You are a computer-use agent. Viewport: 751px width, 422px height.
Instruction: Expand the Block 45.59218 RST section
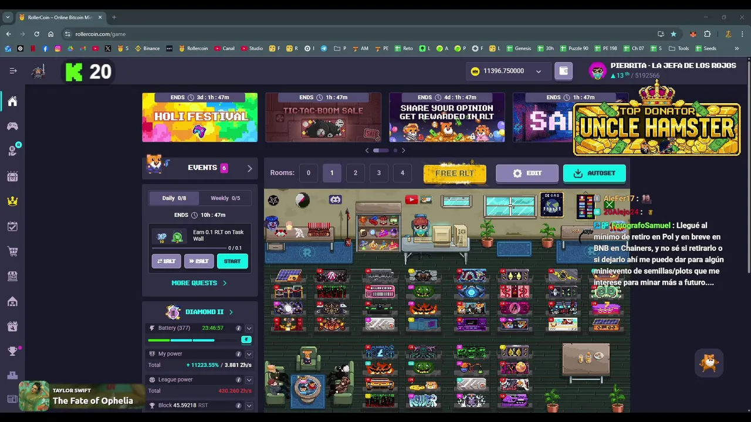(249, 406)
